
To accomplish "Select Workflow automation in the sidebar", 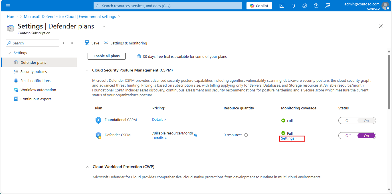I will (x=38, y=90).
